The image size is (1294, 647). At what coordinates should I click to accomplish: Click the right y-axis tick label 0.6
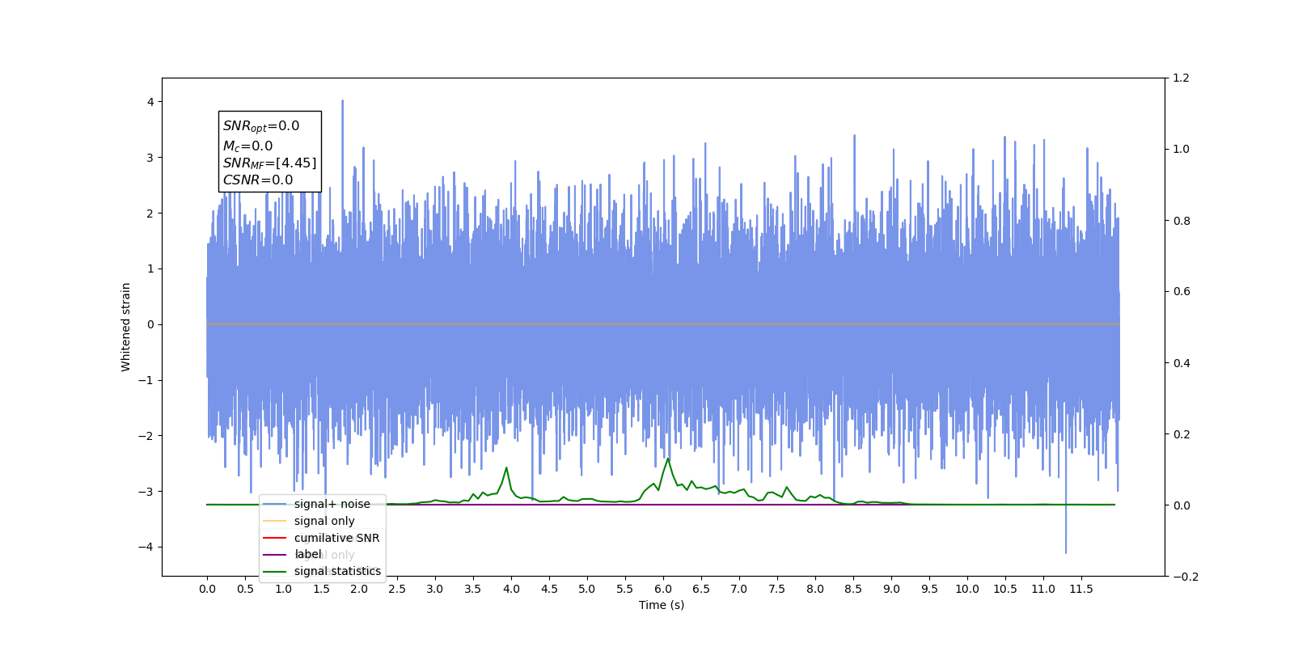(x=1182, y=292)
